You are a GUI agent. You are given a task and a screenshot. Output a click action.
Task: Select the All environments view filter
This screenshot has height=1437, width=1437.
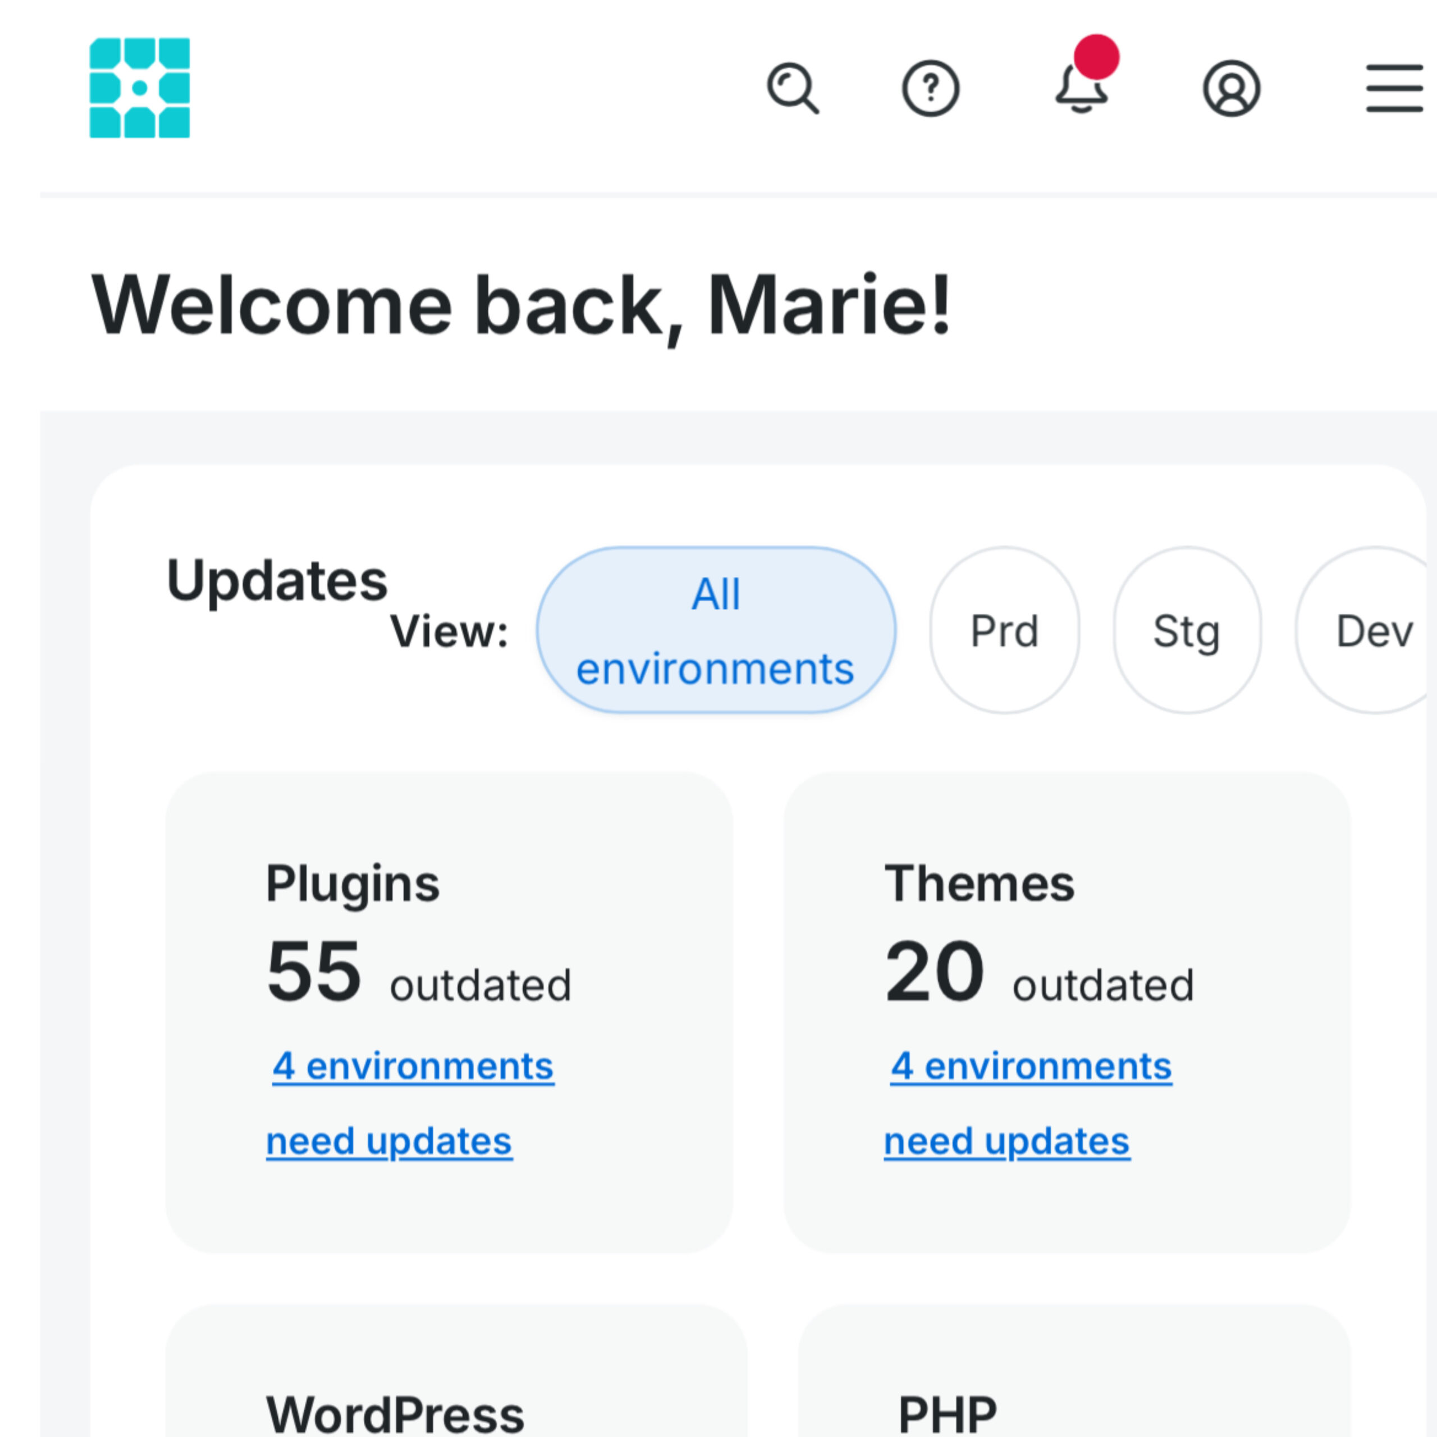click(x=716, y=630)
